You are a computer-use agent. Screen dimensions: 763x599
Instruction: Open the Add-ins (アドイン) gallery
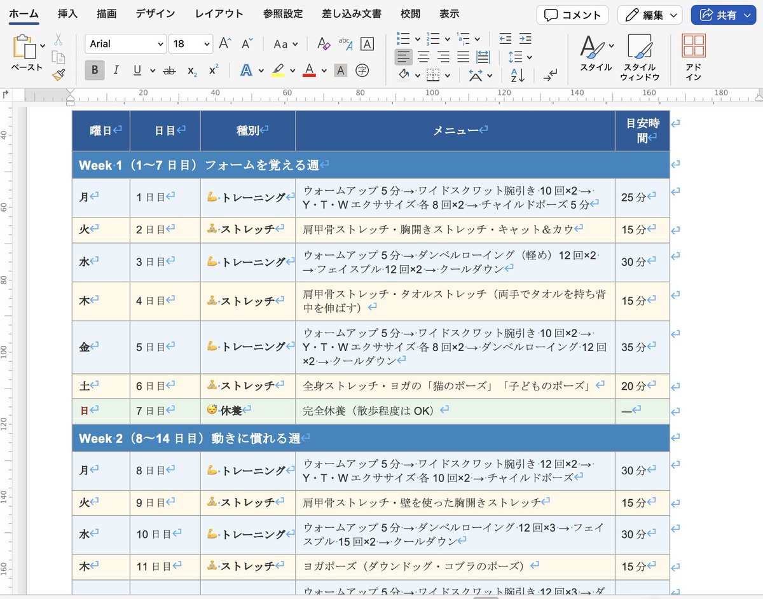click(694, 57)
